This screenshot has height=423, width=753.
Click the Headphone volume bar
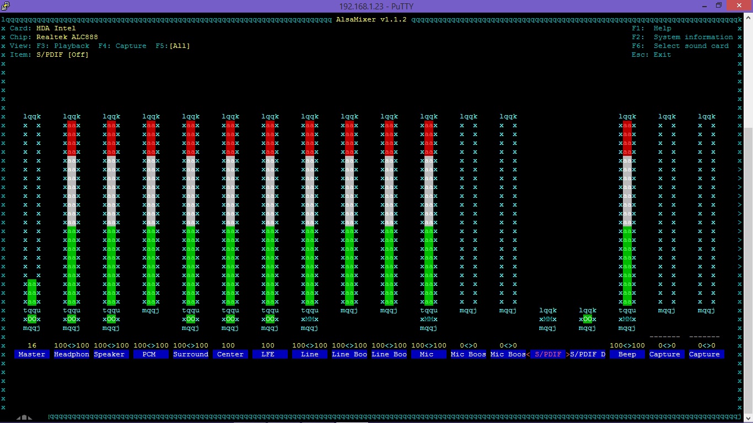click(x=72, y=213)
